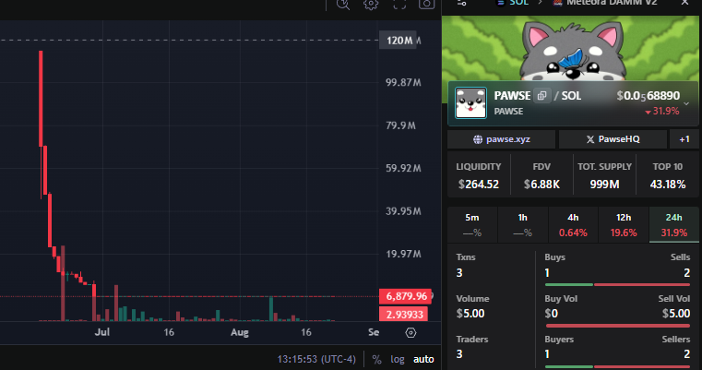Click the 99.87M price axis label
Viewport: 702px width, 370px height.
(x=403, y=82)
